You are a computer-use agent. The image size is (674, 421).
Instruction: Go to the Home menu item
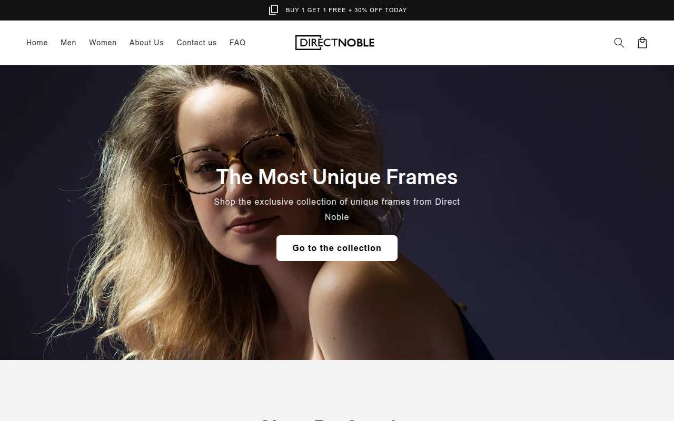point(37,43)
